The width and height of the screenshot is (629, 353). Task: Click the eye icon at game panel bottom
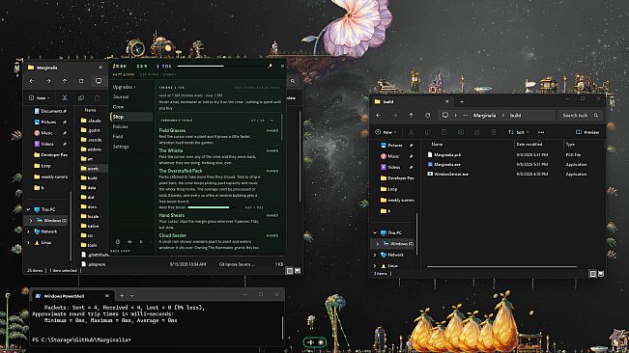point(129,242)
